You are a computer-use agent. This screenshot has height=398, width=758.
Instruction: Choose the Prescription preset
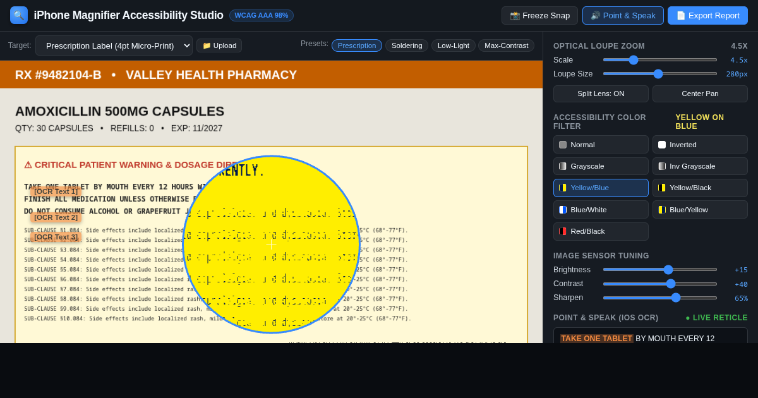(357, 45)
